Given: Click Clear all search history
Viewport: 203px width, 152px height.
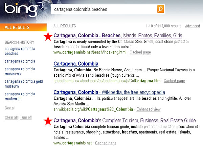Looking at the screenshot, I should [x=11, y=117].
